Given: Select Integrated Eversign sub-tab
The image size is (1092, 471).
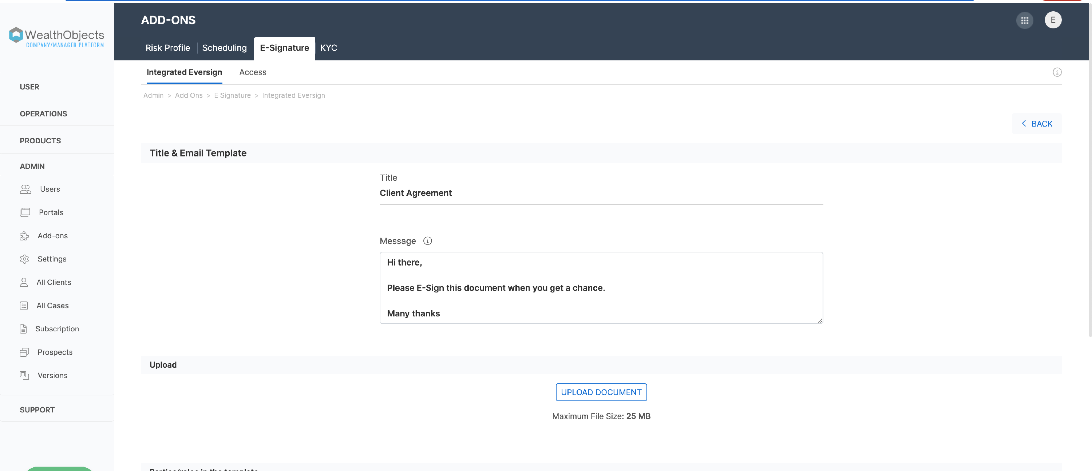Looking at the screenshot, I should click(184, 72).
